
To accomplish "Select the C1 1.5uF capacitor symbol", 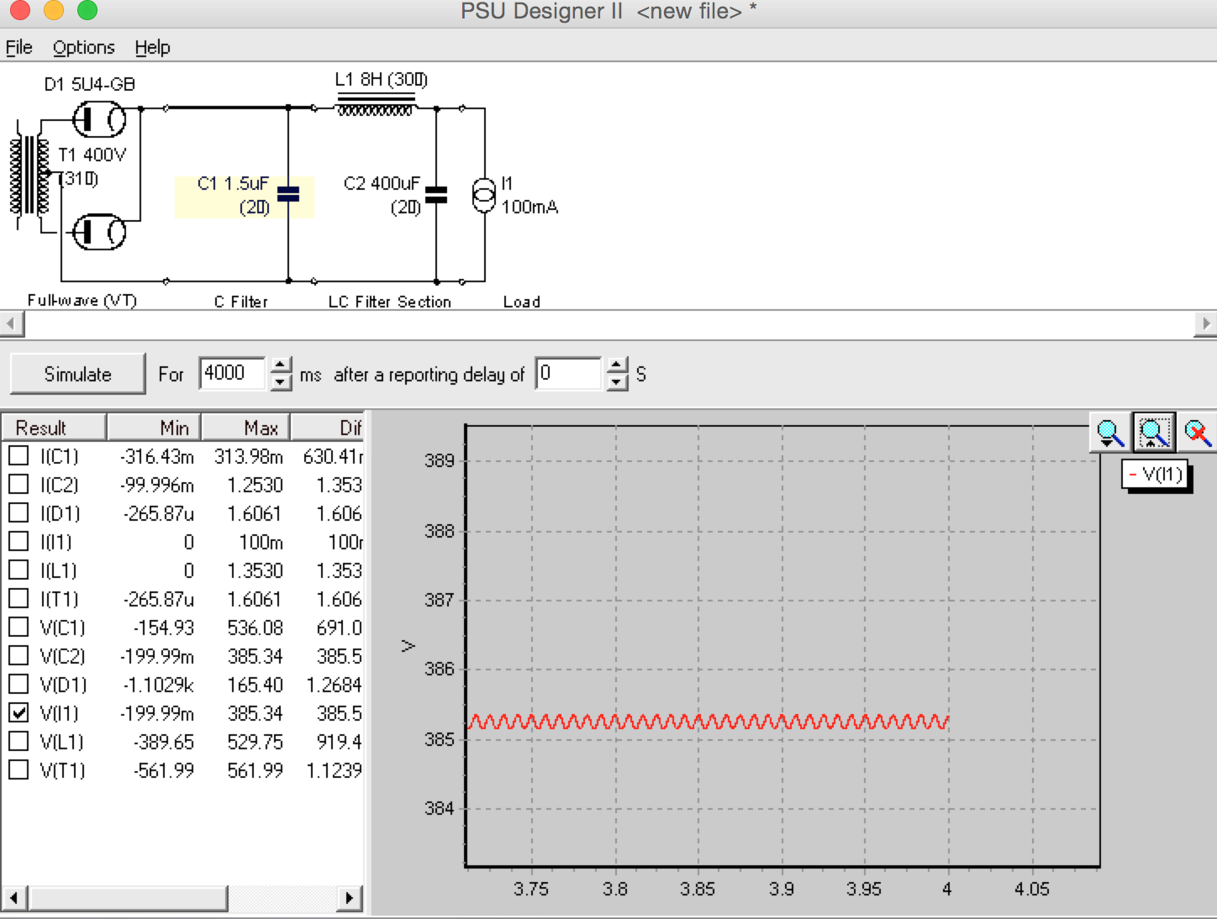I will tap(288, 194).
